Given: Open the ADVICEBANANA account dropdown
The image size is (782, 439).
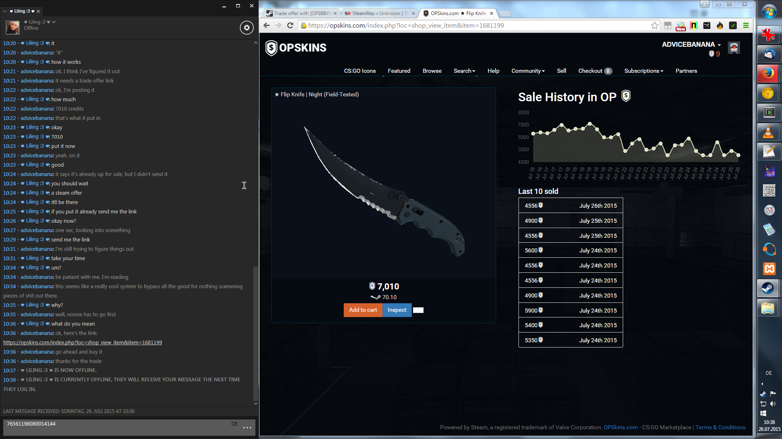Looking at the screenshot, I should 691,44.
